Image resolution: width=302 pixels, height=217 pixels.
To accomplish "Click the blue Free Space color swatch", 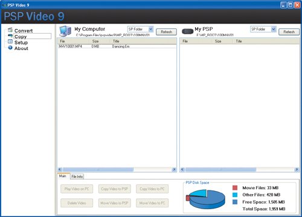I will pyautogui.click(x=235, y=202).
